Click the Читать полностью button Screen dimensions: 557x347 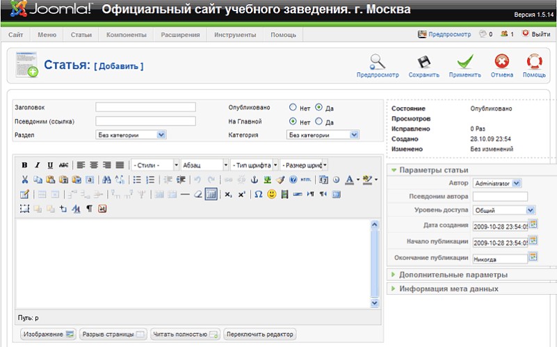pos(186,334)
